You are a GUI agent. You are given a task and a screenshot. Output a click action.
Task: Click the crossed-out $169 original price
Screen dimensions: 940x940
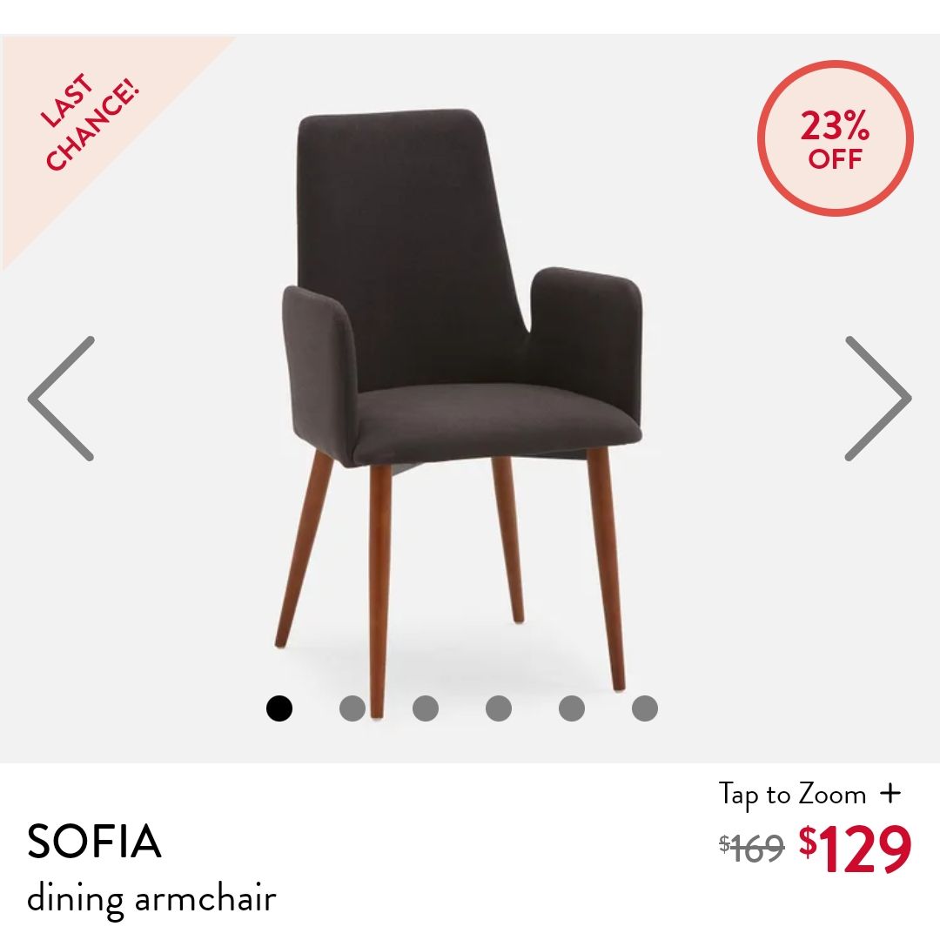pos(752,849)
